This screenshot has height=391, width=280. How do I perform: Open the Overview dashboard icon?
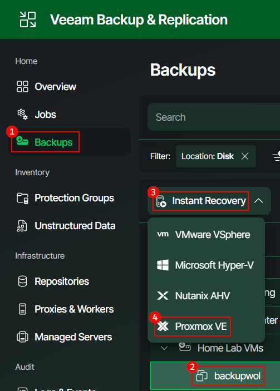point(22,87)
